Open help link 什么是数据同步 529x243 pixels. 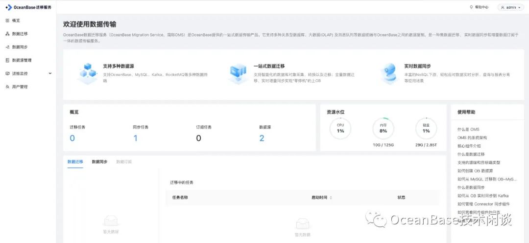point(471,187)
